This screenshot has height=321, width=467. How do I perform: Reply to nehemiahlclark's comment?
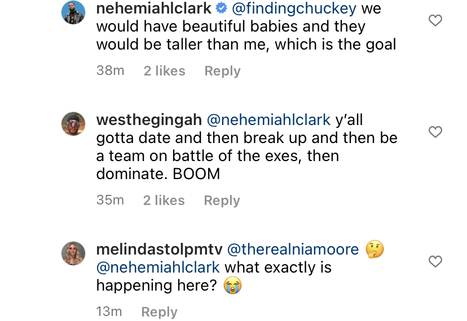(x=222, y=71)
